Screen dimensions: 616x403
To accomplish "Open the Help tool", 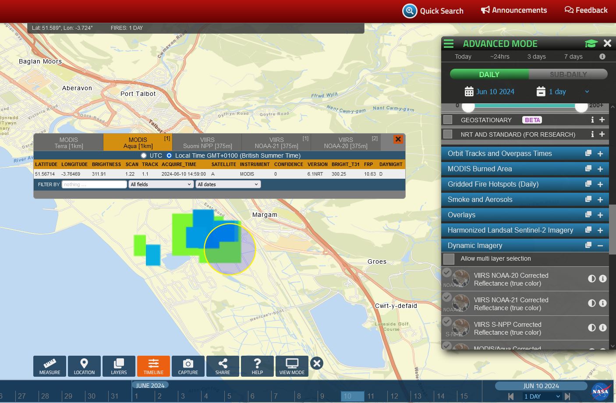I will (x=257, y=366).
